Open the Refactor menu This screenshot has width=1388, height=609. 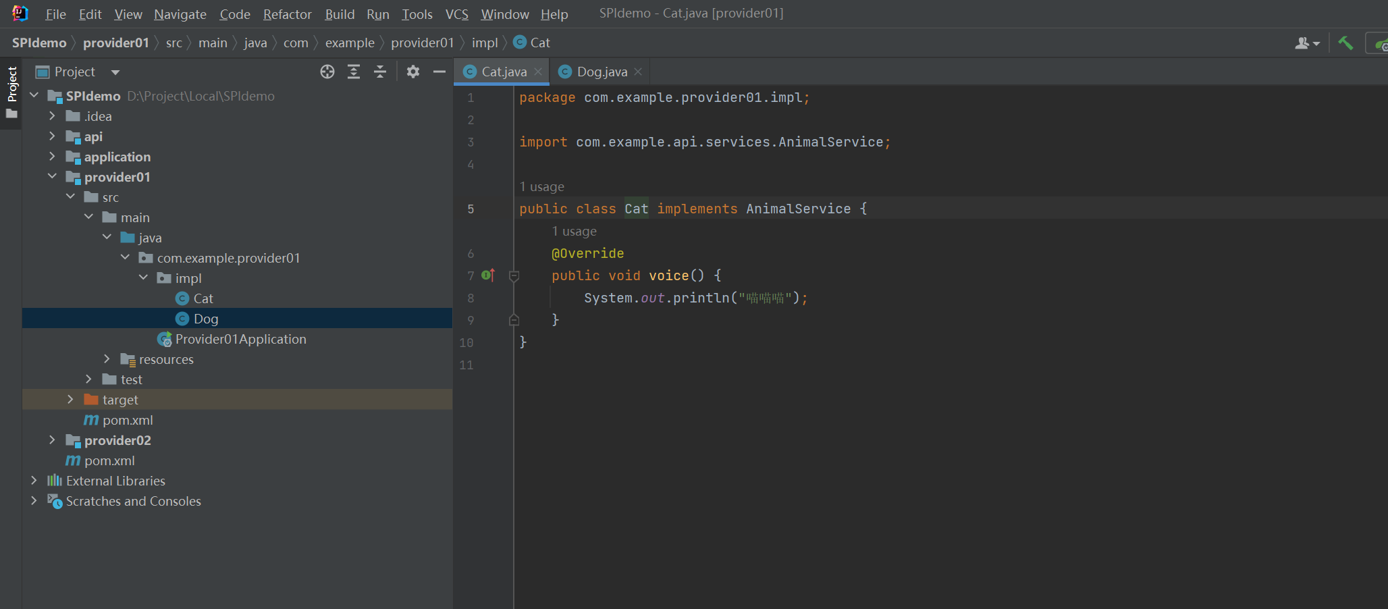(x=287, y=14)
